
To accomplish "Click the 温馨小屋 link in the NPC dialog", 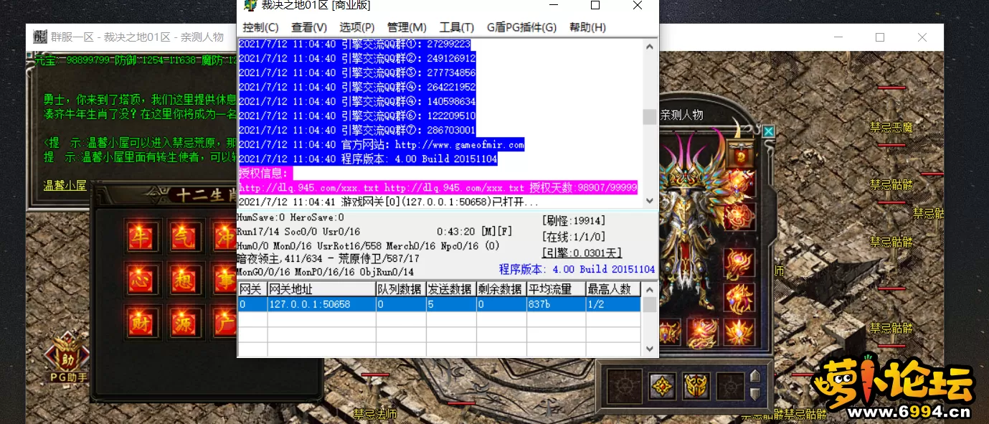I will tap(65, 186).
